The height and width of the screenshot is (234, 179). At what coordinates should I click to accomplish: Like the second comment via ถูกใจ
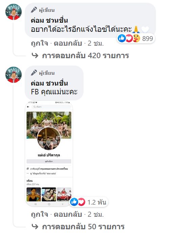[39, 214]
